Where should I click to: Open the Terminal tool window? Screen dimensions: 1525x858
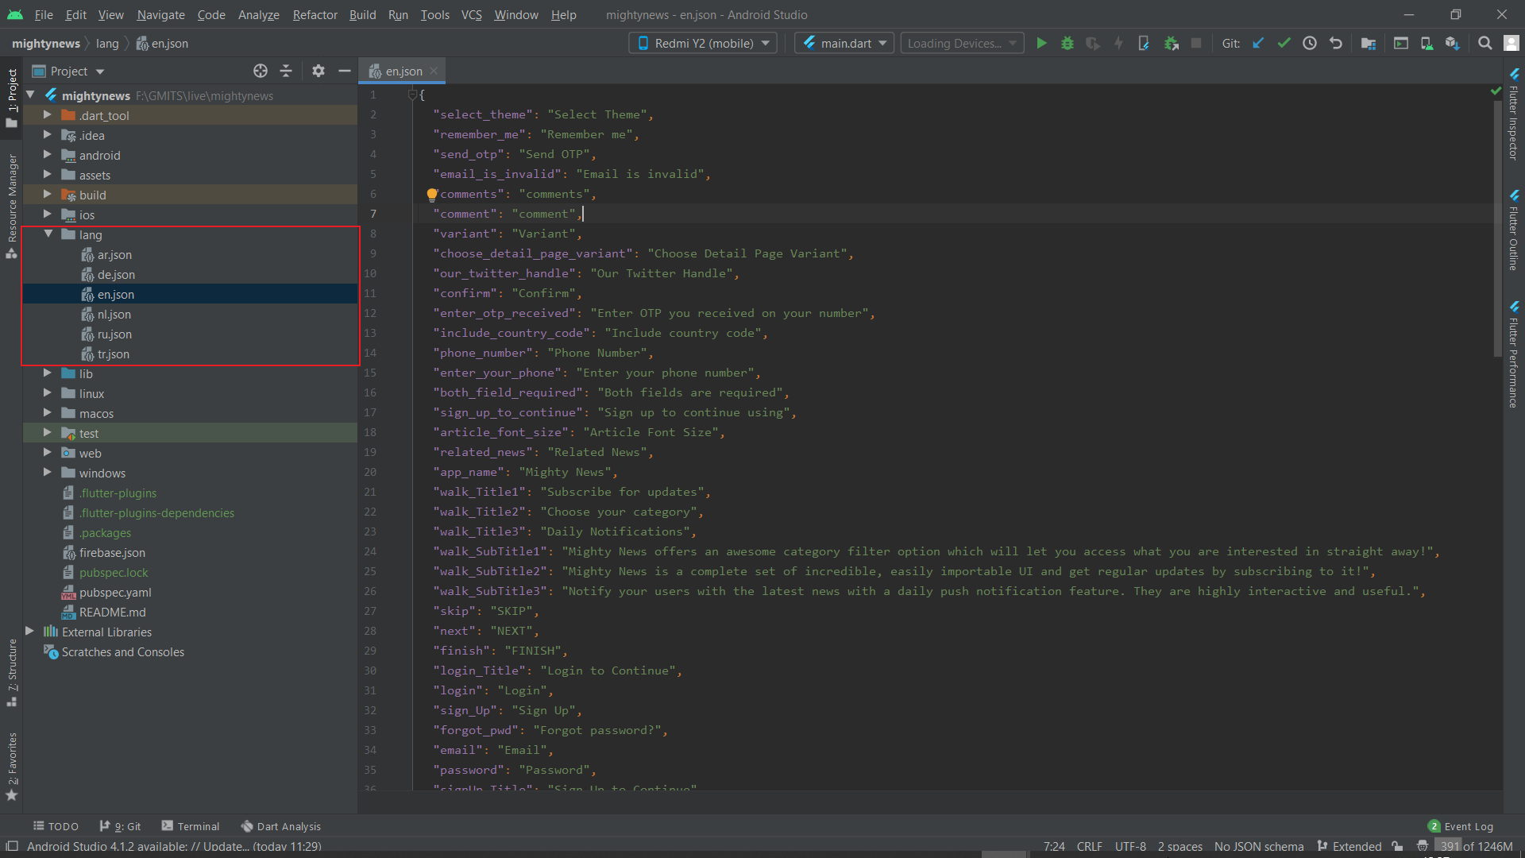191,826
